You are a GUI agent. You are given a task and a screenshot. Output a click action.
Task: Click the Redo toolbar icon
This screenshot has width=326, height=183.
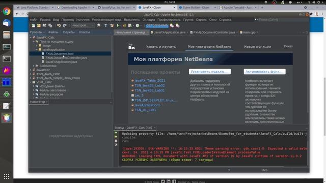(65, 25)
